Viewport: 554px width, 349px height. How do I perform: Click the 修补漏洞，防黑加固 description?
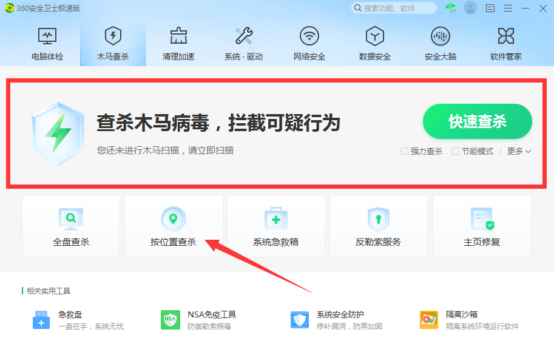tap(350, 327)
